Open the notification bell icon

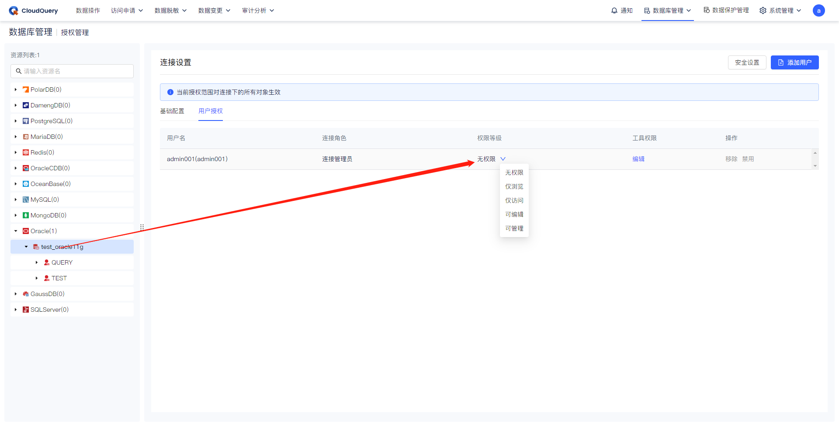pyautogui.click(x=614, y=10)
